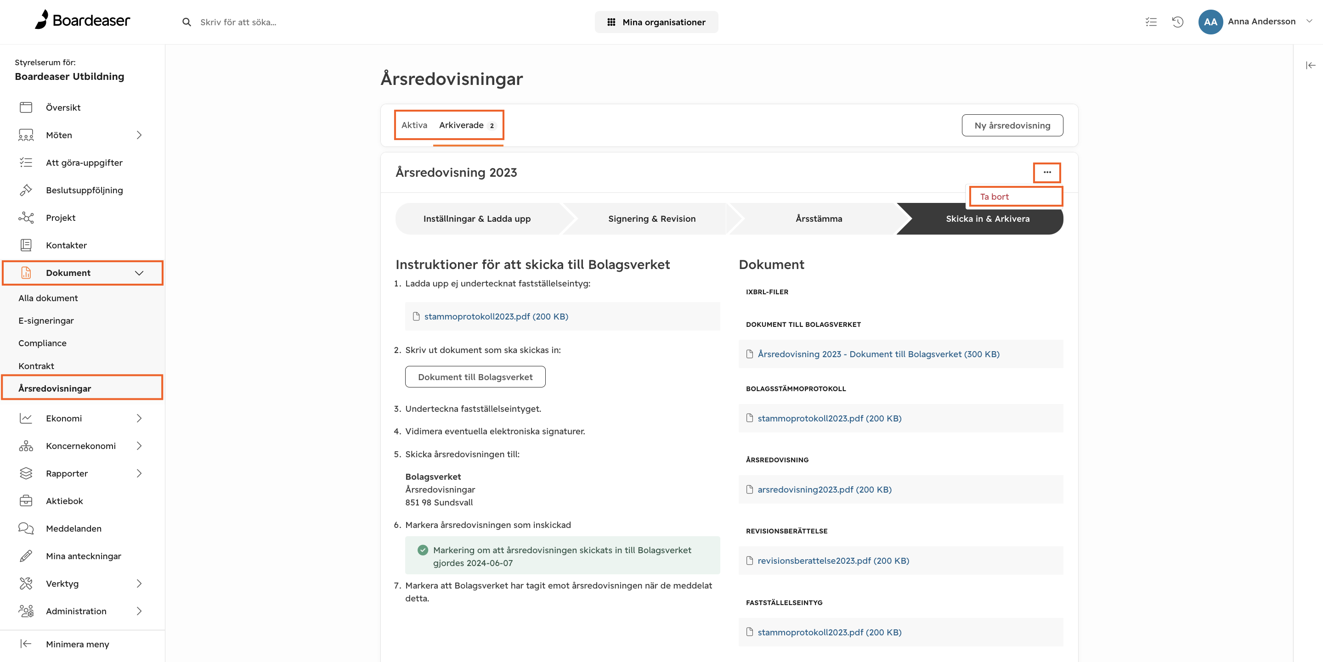Click the Översikt sidebar icon

click(26, 107)
